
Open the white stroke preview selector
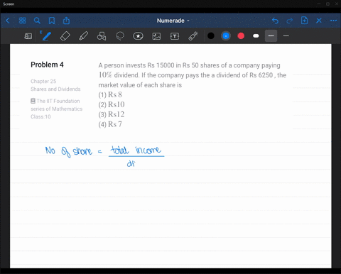256,36
